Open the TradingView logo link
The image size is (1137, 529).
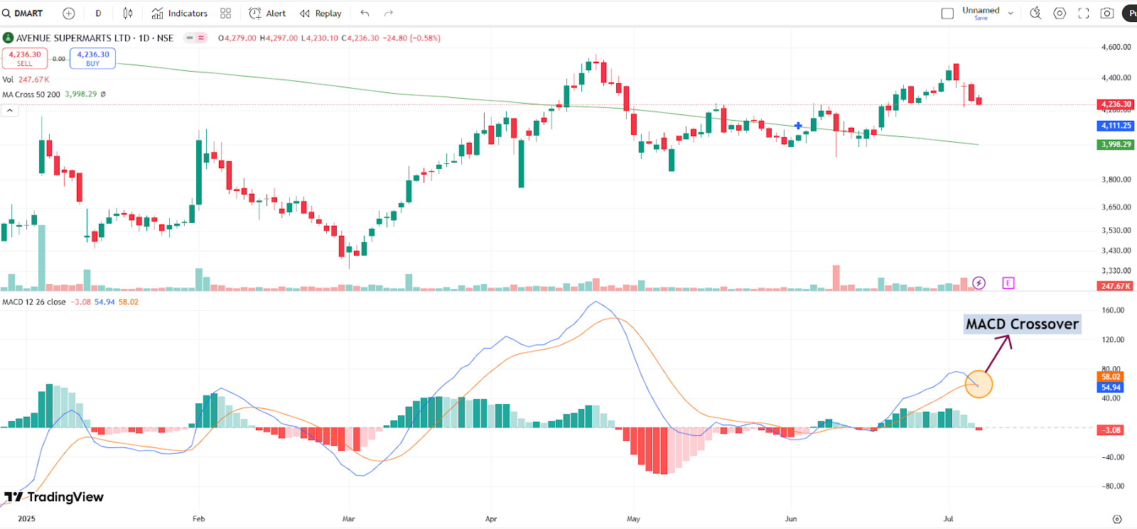tap(54, 497)
